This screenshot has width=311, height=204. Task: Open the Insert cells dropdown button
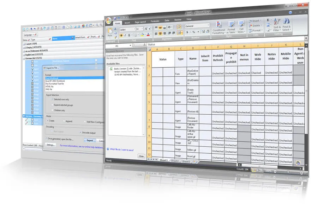pyautogui.click(x=256, y=21)
